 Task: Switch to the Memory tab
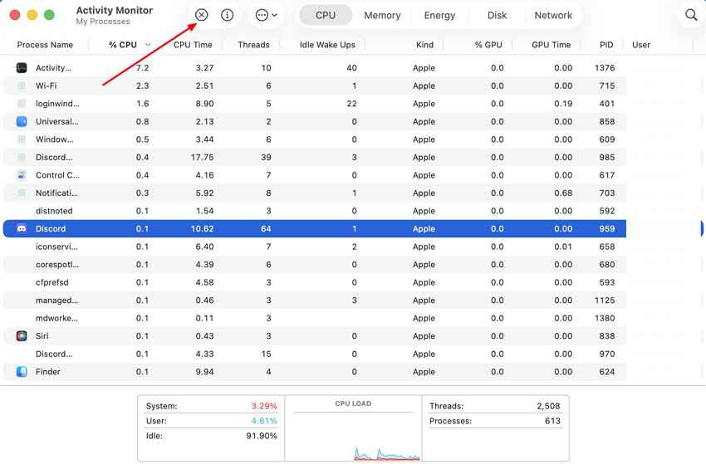(382, 15)
